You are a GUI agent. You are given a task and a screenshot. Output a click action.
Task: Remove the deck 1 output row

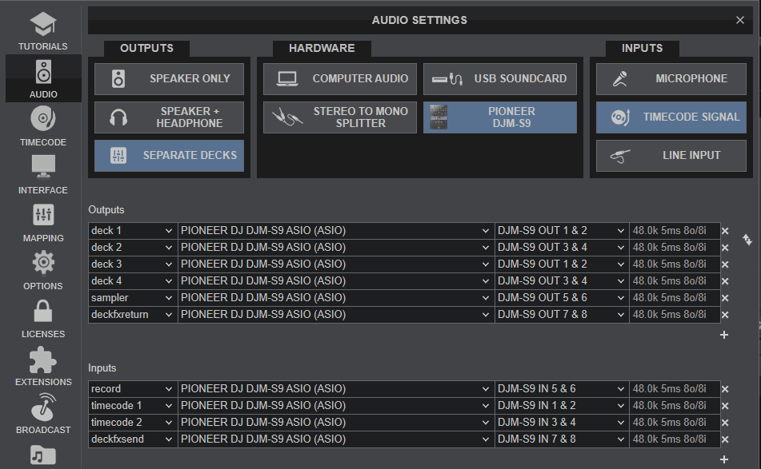[725, 231]
